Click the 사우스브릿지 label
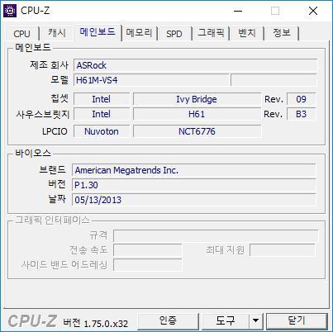The image size is (333, 332). [43, 114]
